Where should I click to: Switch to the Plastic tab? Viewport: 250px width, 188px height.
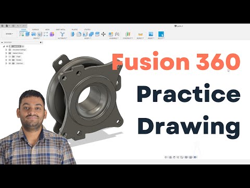pos(74,30)
